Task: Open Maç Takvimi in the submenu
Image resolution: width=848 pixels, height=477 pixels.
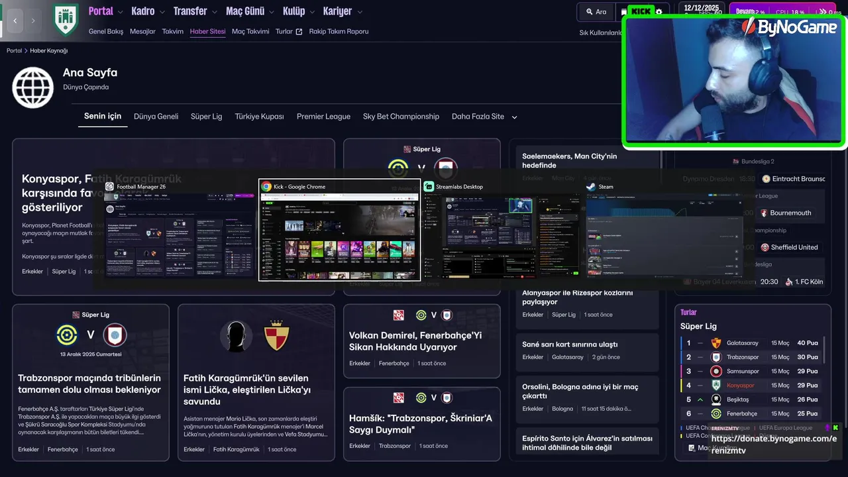Action: (250, 32)
